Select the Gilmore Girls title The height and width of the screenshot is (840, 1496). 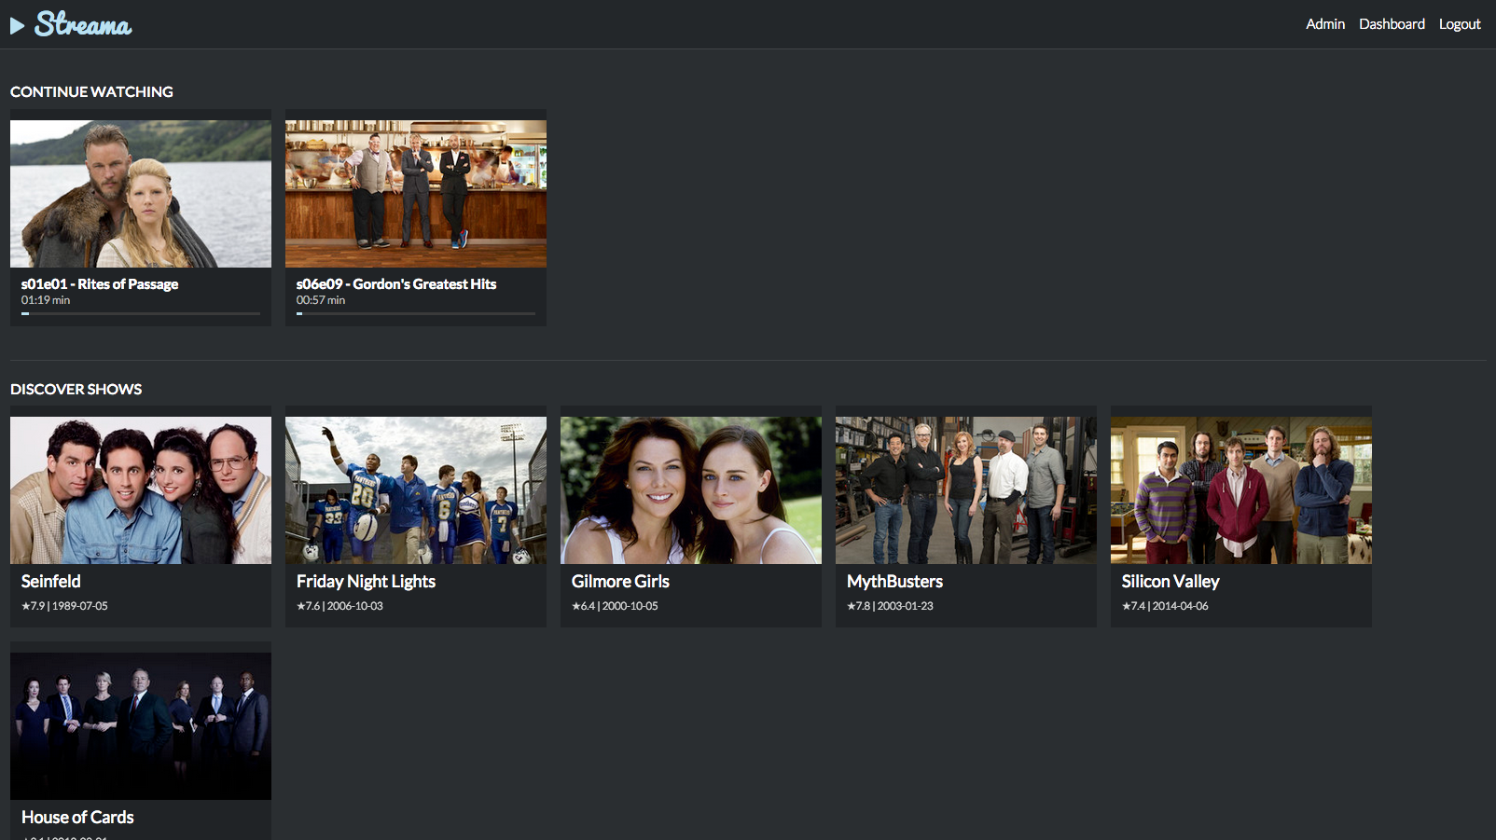coord(620,582)
